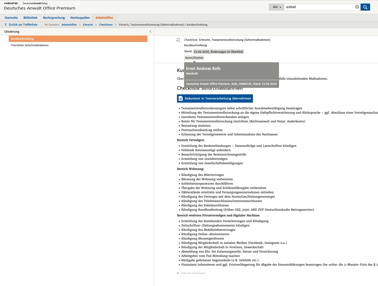Click 'Deutsches Anwalt Office Premium' title

[40, 8]
